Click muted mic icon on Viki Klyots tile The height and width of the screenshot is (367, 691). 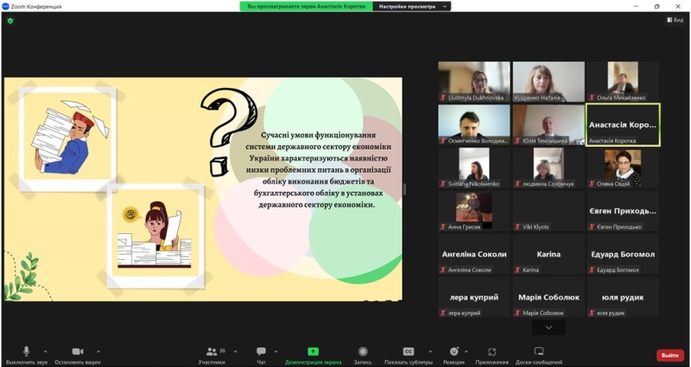pos(517,227)
